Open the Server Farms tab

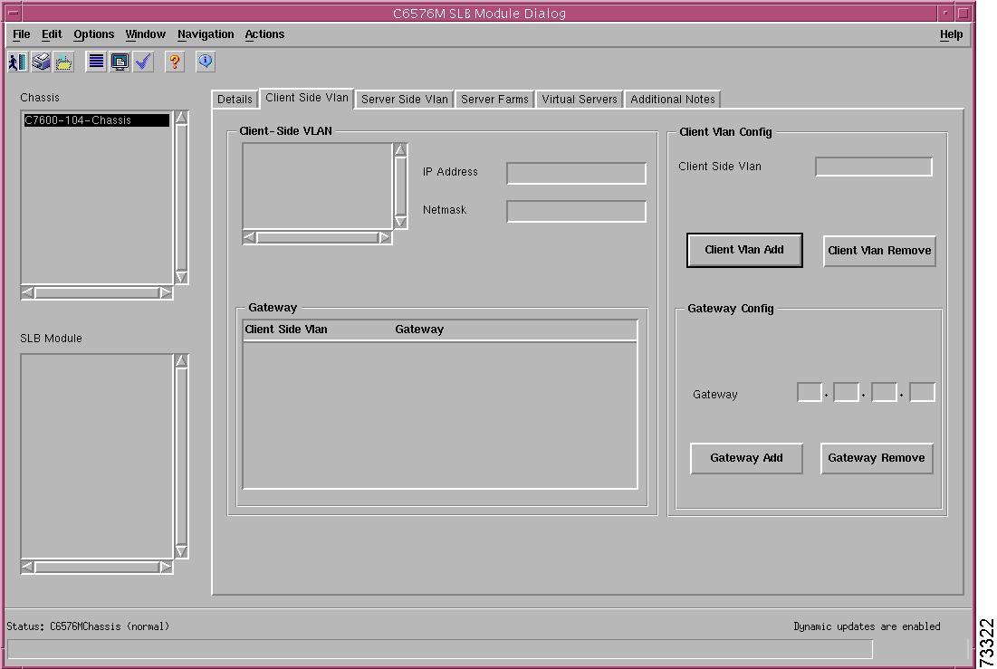(x=494, y=100)
